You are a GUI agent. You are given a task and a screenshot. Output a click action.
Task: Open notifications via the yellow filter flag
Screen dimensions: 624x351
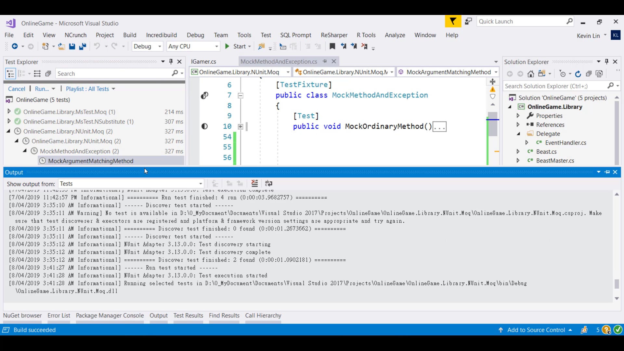coord(453,21)
